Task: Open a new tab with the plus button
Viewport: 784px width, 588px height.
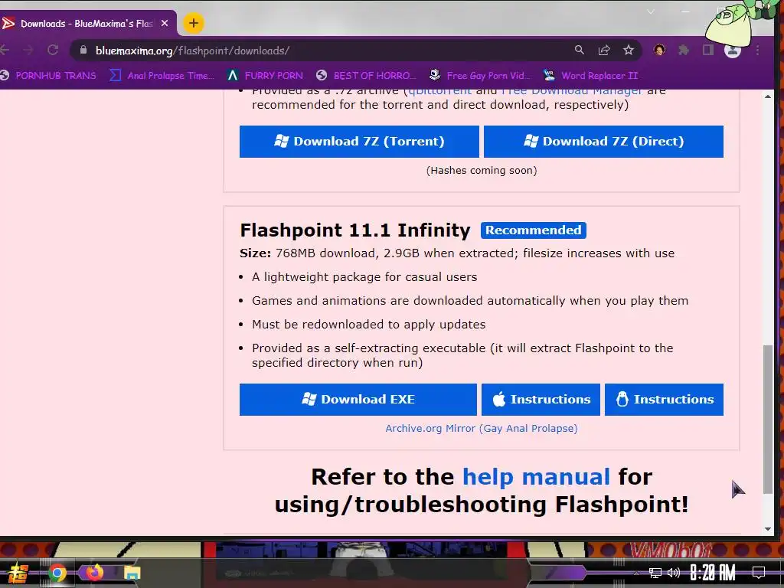Action: pyautogui.click(x=194, y=23)
